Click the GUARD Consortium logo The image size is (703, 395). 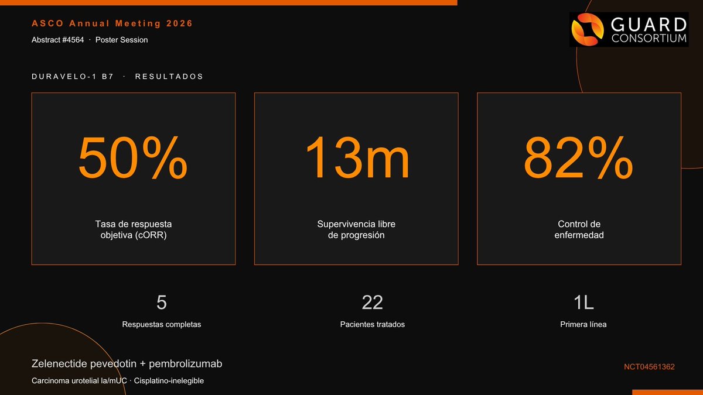(629, 30)
